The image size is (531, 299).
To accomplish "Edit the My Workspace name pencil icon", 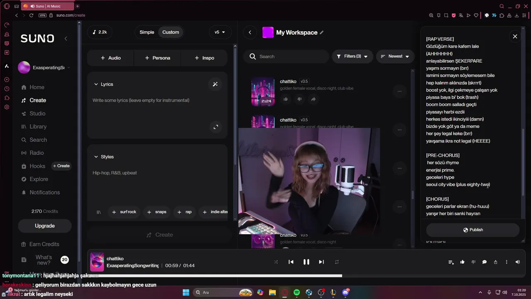I will pyautogui.click(x=322, y=32).
